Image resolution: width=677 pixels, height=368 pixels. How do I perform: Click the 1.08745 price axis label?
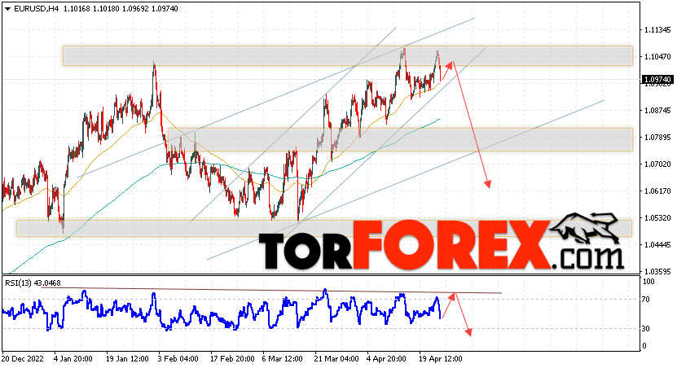point(657,111)
